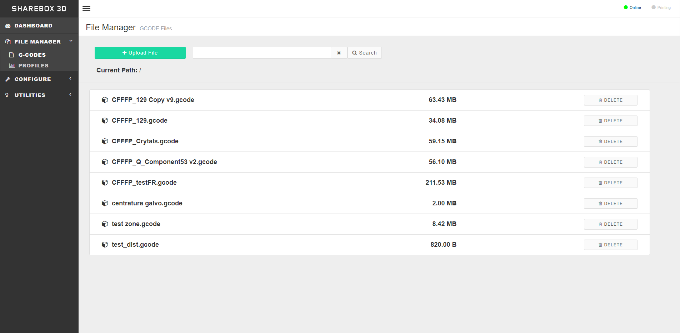Open the Dashboard menu item
Screen dimensions: 680x333
coord(39,26)
